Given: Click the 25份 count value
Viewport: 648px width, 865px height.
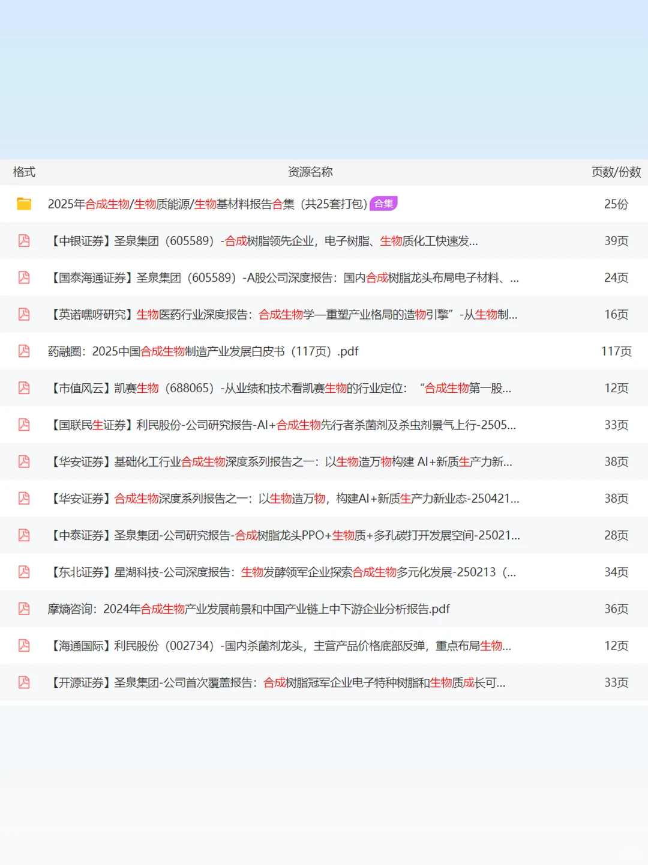Looking at the screenshot, I should coord(616,204).
